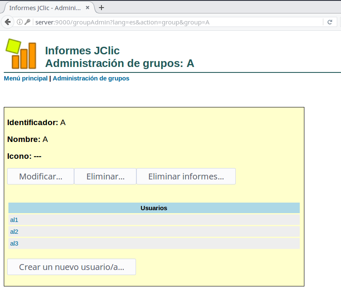Open a new tab with the plus button
This screenshot has height=302, width=341.
pyautogui.click(x=101, y=8)
